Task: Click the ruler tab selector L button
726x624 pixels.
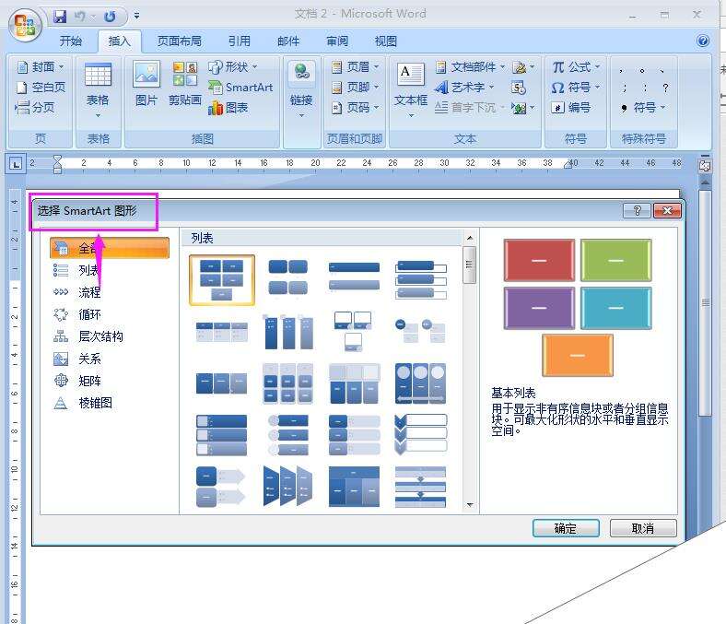Action: tap(16, 163)
